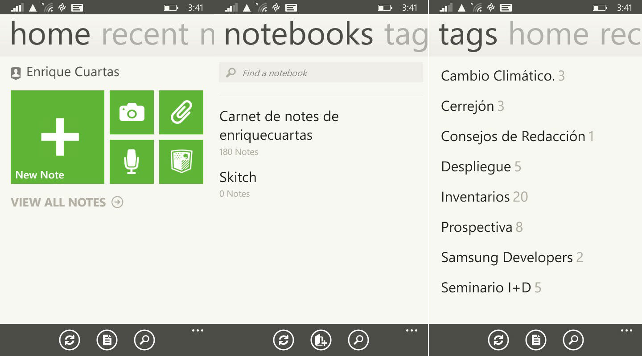The height and width of the screenshot is (356, 642).
Task: Tap the account avatar icon beside Enrique Cuartas
Action: 16,73
